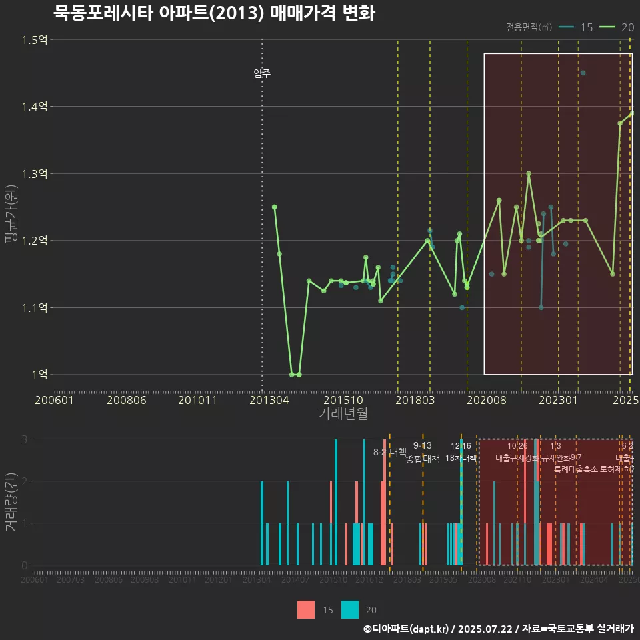Click the ©디아파트(dapt.kr) source credit
Image resolution: width=640 pixels, height=640 pixels.
(406, 629)
